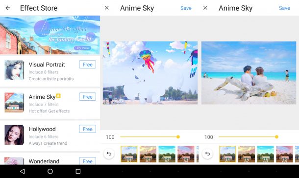Go back from Effect Store
Screen dimensions: 299x178
[8, 8]
